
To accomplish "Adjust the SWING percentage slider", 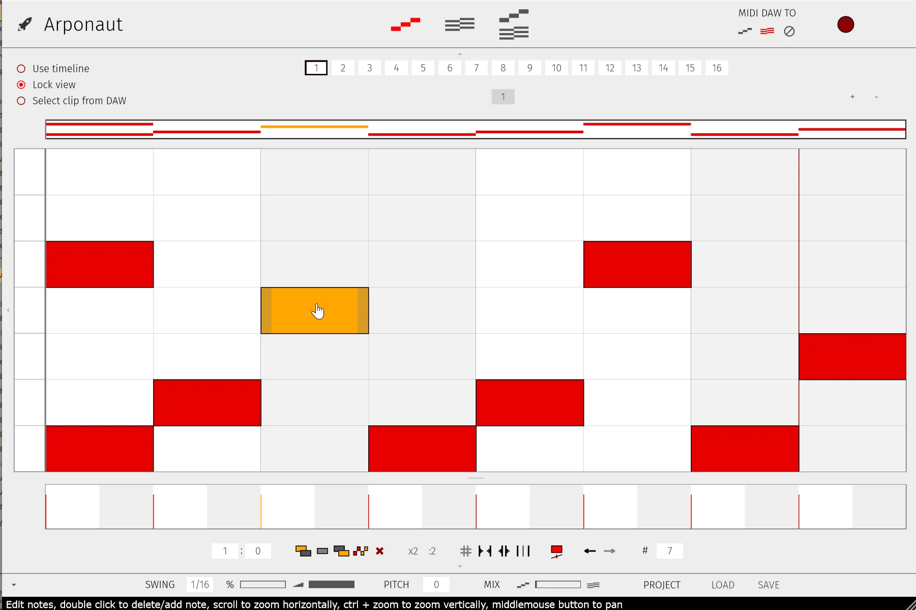I will point(262,584).
